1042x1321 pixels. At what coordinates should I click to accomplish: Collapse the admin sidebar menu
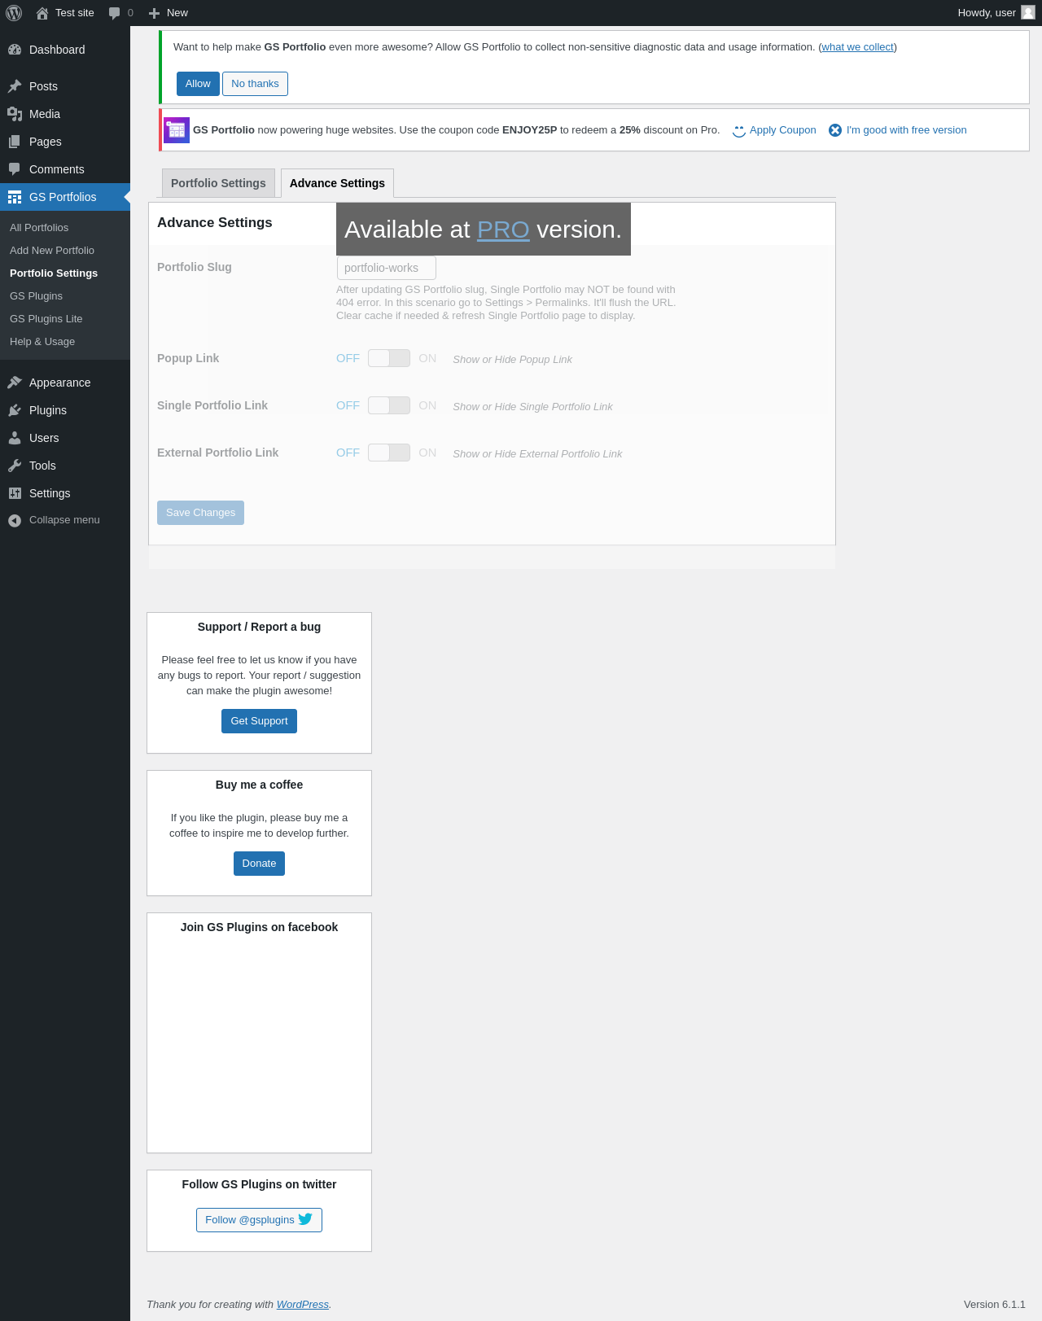(65, 520)
